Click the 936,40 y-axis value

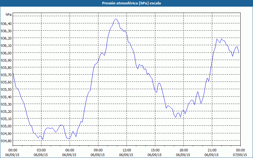[6, 24]
